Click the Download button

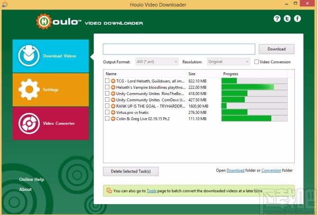(276, 49)
